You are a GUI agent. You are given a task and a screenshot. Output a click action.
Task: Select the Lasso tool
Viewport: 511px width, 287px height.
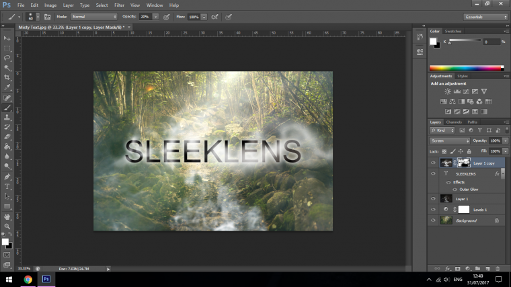pos(7,58)
